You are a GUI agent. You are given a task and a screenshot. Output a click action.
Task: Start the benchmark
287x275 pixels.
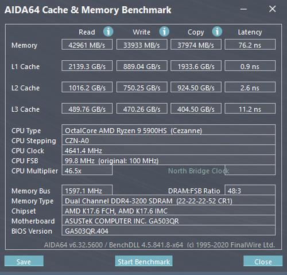coord(143,261)
